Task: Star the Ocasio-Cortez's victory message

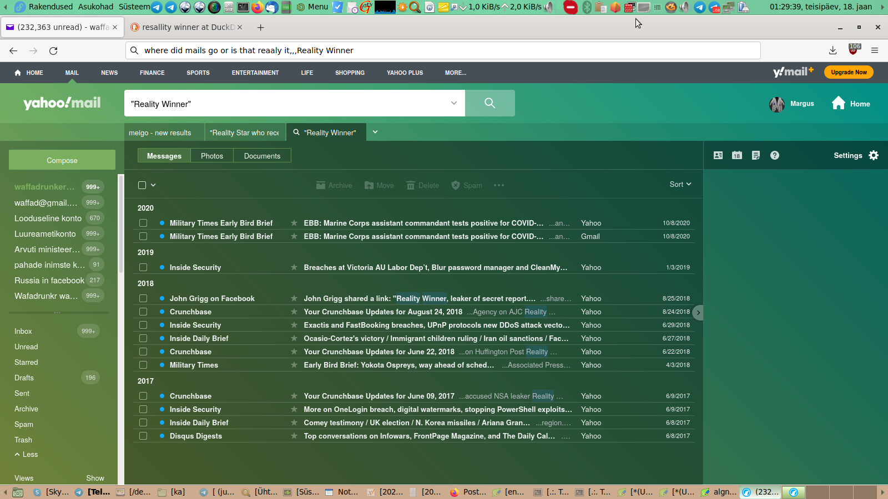Action: pyautogui.click(x=294, y=338)
